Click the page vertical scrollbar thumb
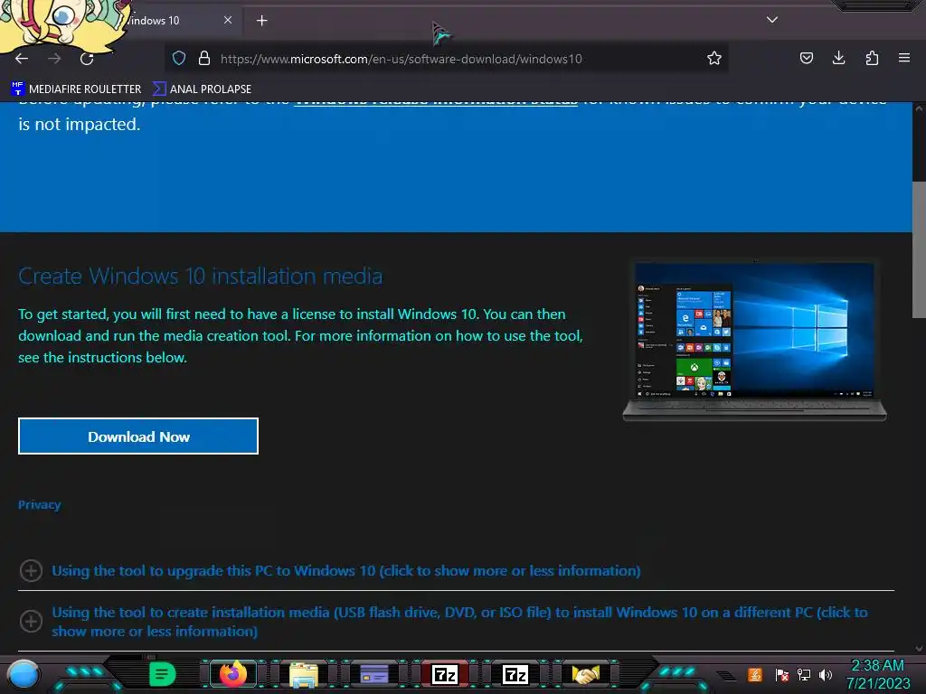This screenshot has width=926, height=694. 919,249
